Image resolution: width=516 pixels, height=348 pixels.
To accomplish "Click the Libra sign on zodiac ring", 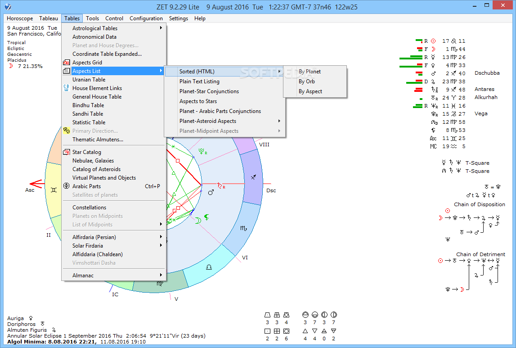I will tap(209, 267).
